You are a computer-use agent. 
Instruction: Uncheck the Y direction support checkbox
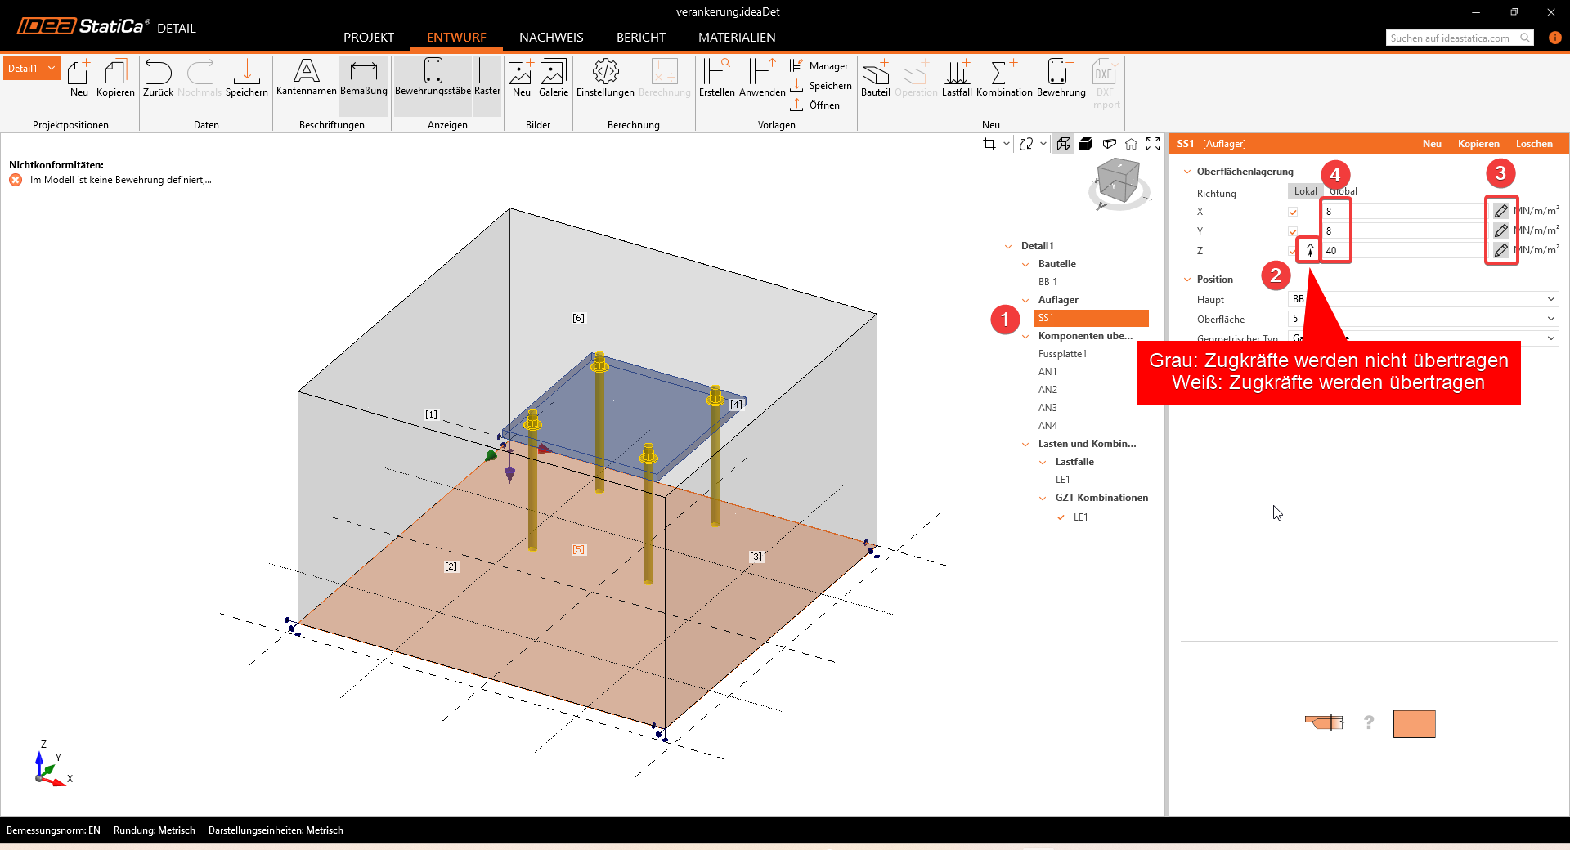1293,231
